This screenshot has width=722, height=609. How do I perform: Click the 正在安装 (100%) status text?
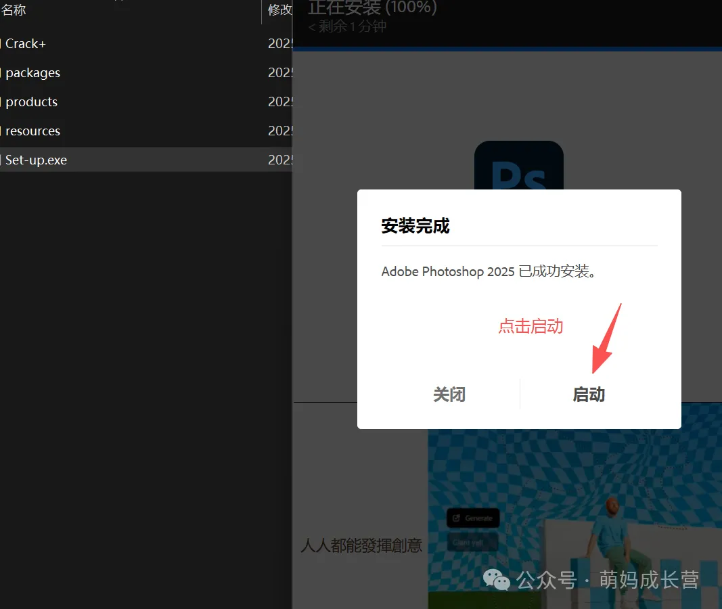(372, 7)
